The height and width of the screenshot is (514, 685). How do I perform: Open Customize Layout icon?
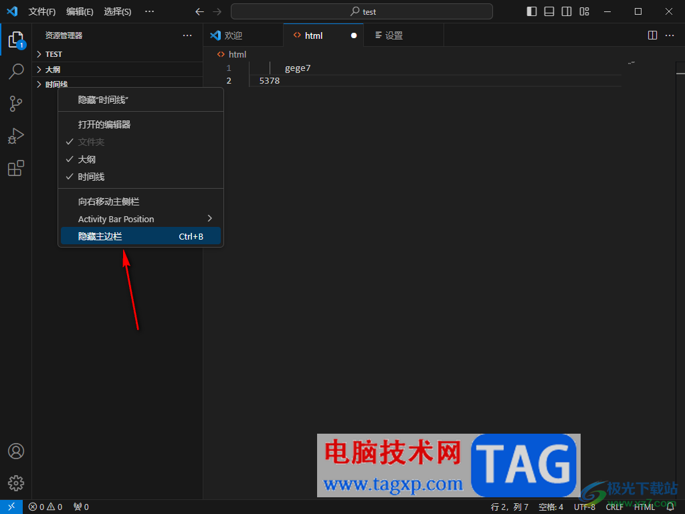tap(584, 11)
